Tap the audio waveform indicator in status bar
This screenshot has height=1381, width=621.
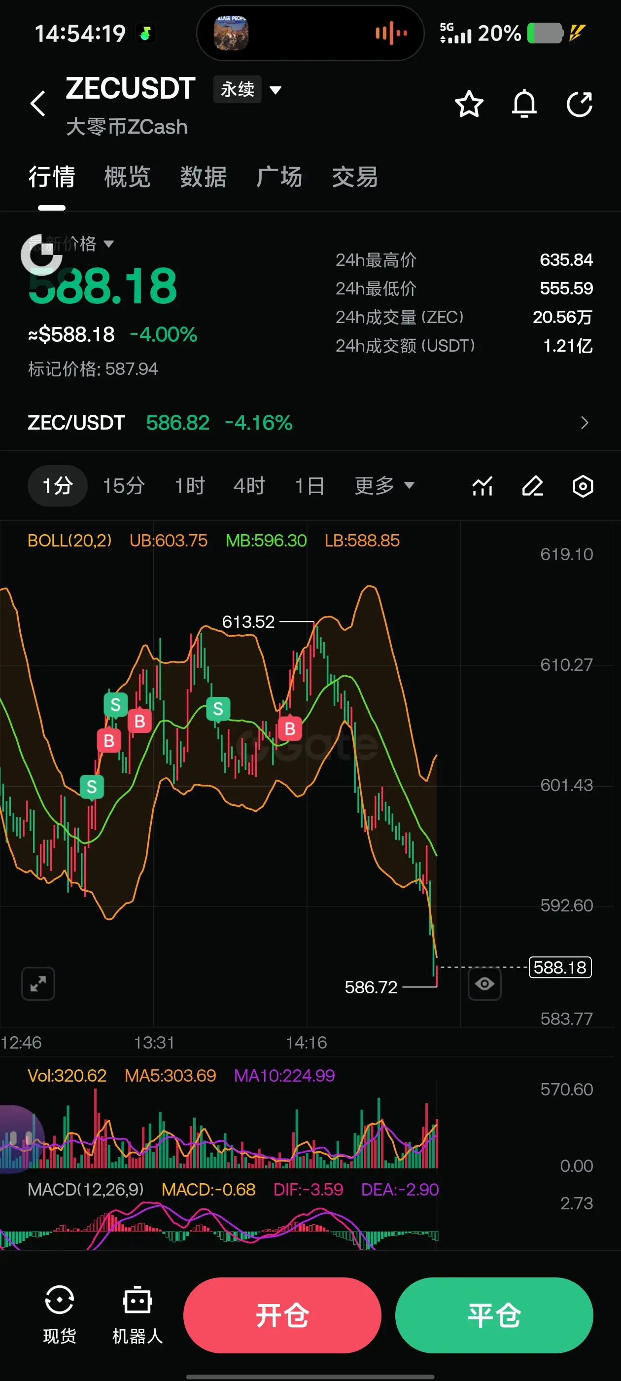391,33
